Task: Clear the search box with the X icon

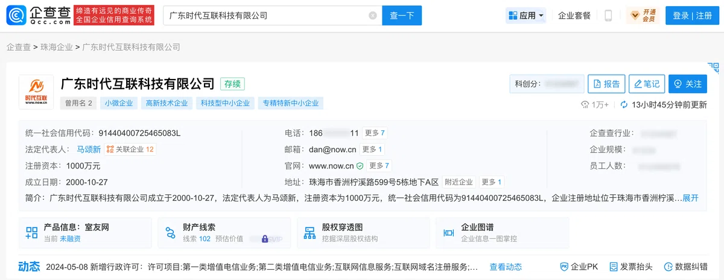Action: [373, 16]
